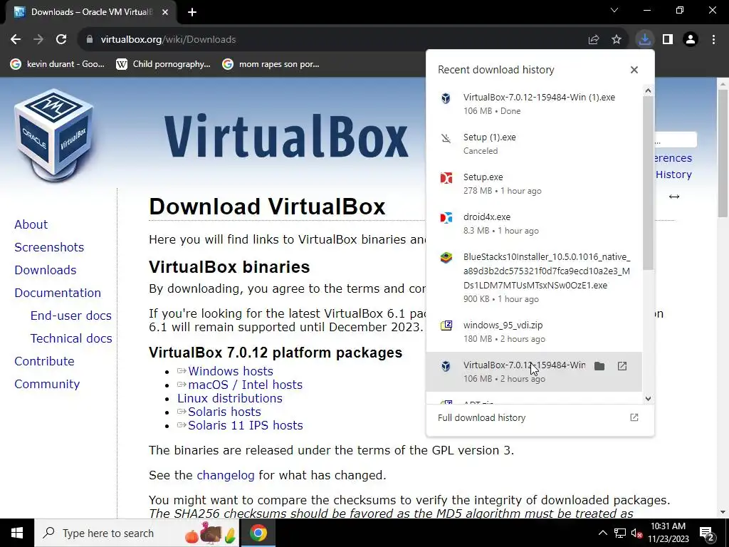Open the About sidebar link
The width and height of the screenshot is (729, 547).
[31, 224]
